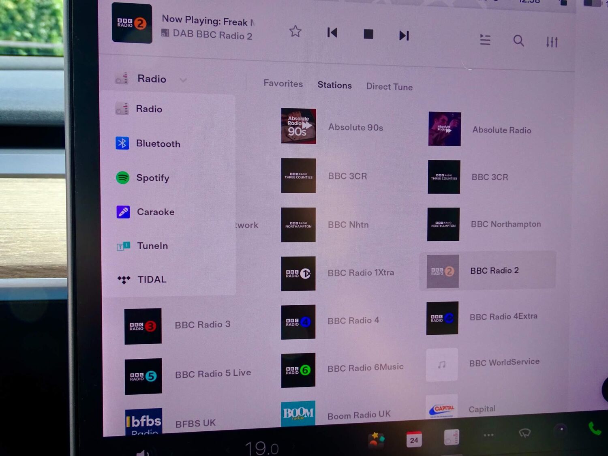Open the media search icon
608x456 pixels.
click(518, 41)
